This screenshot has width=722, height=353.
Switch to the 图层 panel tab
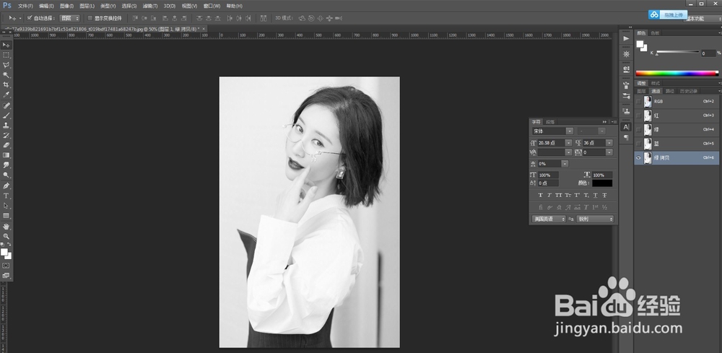tap(641, 91)
